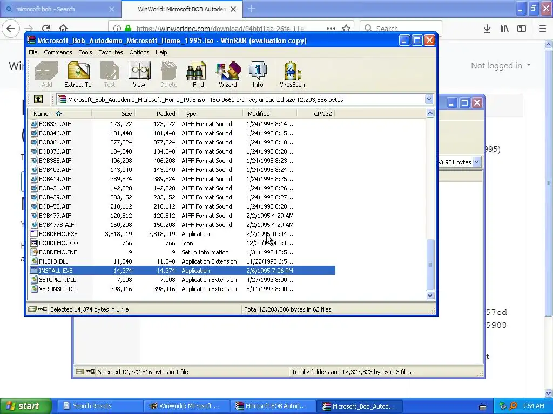Open a new Firefox tab
553x414 pixels.
tap(252, 9)
